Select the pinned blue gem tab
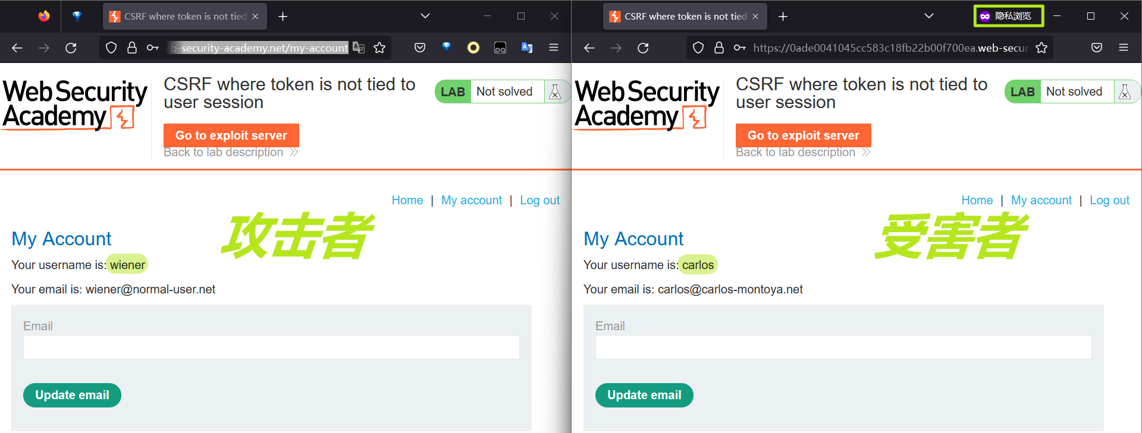 tap(77, 17)
